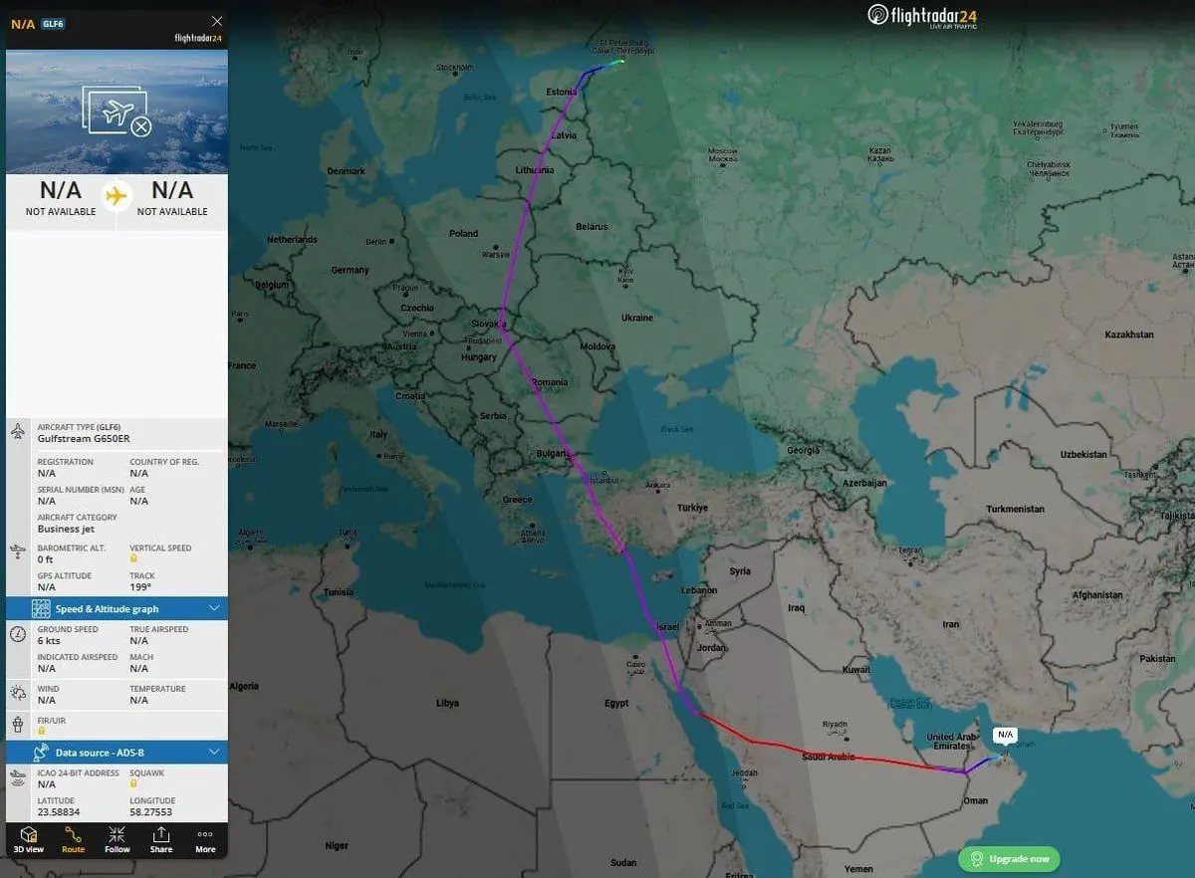Click the satellite dish Data source icon
The width and height of the screenshot is (1195, 878).
click(x=40, y=753)
